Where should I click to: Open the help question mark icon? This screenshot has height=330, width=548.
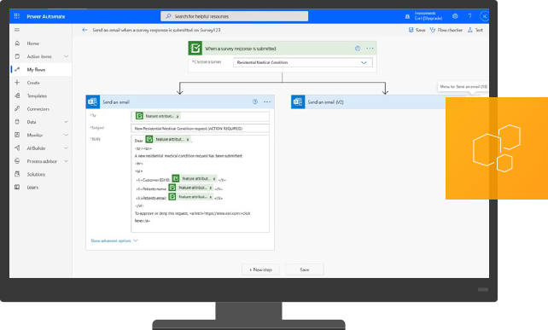click(469, 16)
